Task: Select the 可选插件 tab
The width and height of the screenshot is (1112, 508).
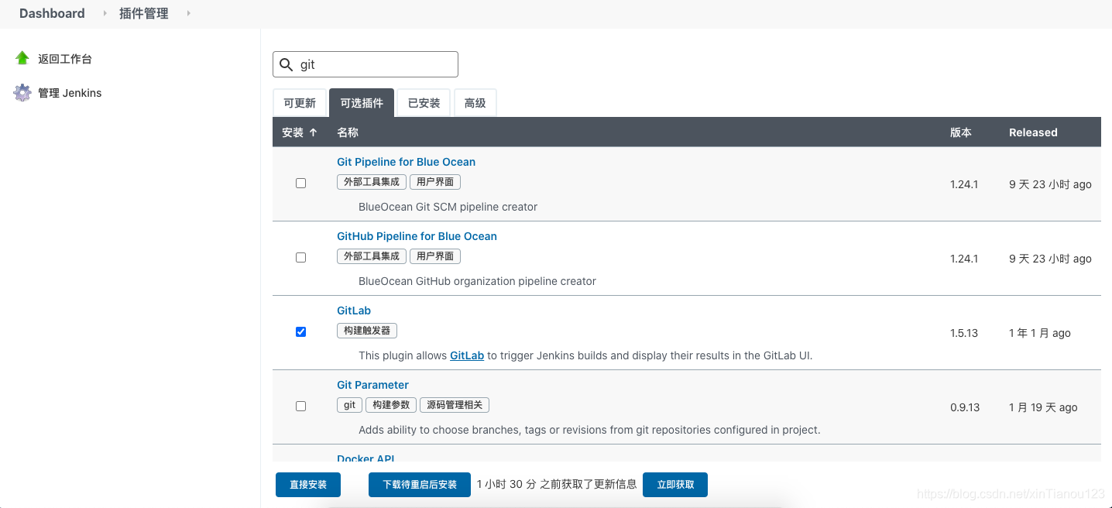Action: click(x=362, y=103)
